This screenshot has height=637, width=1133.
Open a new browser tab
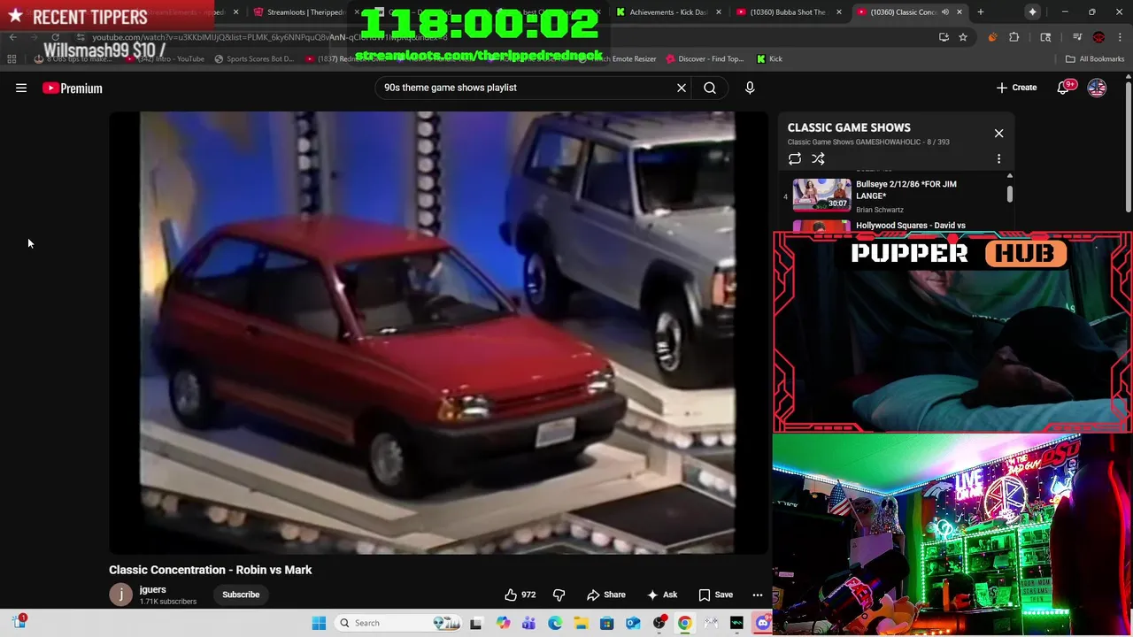pos(980,12)
